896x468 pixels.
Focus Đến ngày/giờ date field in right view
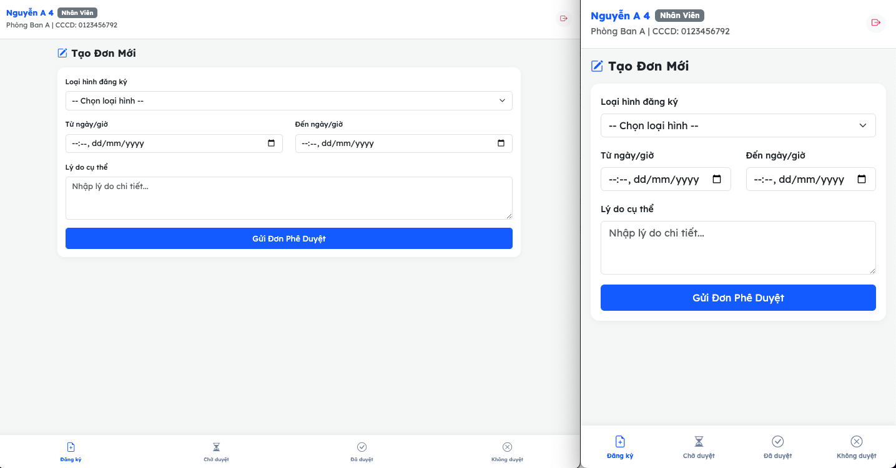(x=811, y=179)
